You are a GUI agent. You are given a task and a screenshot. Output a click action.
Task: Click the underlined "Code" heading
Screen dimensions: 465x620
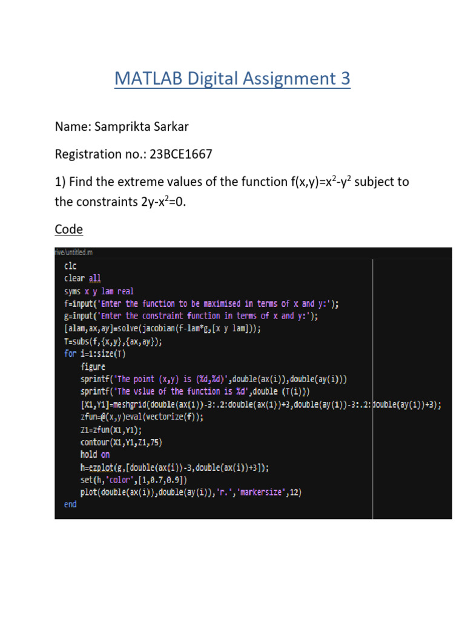[68, 229]
